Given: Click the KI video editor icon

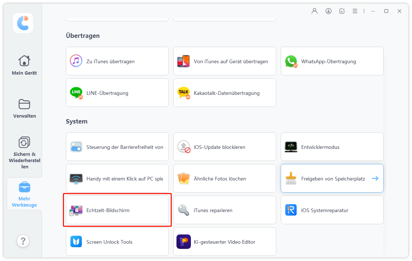Looking at the screenshot, I should (x=184, y=242).
